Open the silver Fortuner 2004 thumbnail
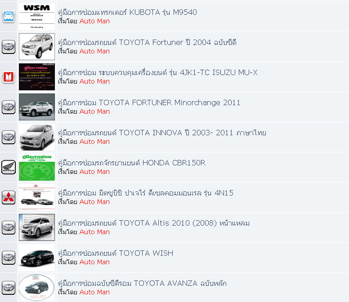 (37, 47)
